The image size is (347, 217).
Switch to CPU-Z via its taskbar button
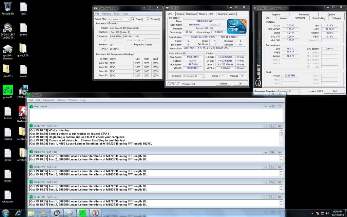click(70, 213)
